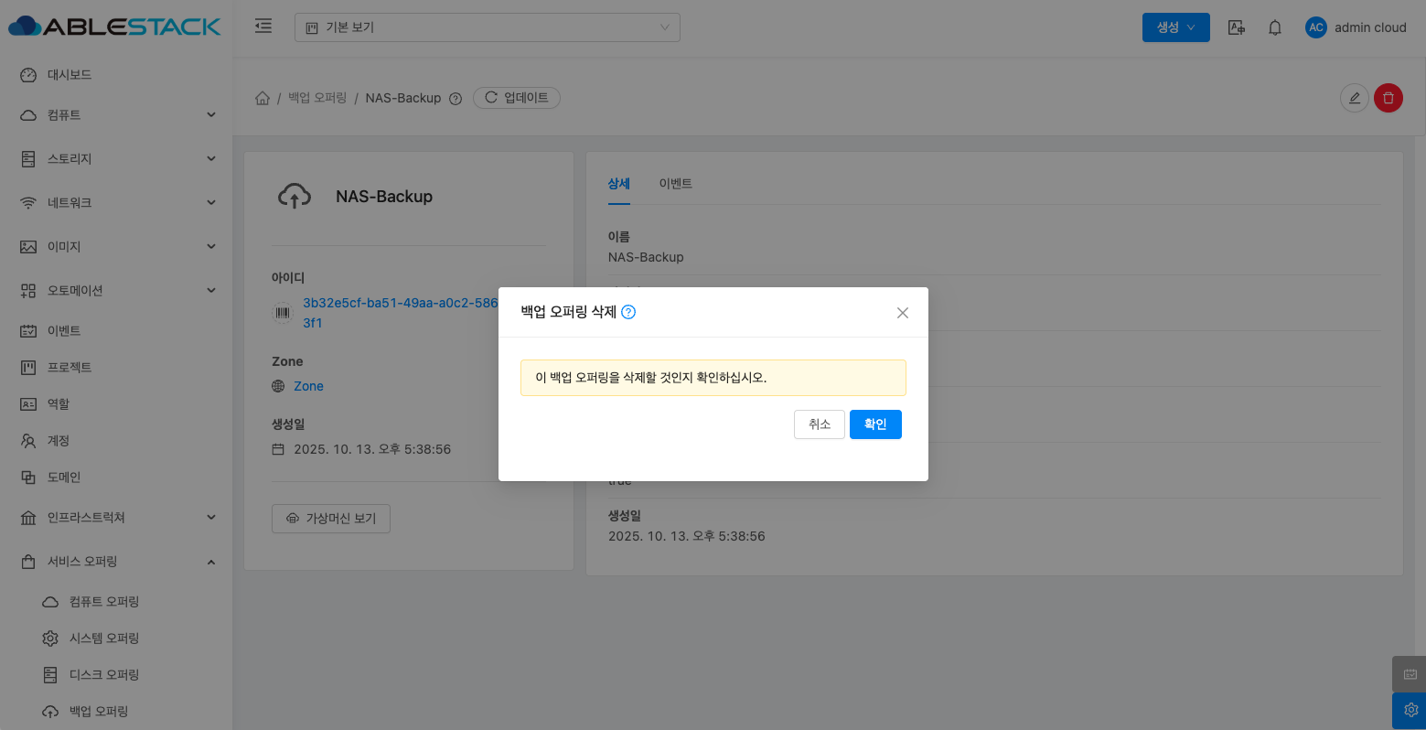Click the help icon beside dialog title
Screen dimensions: 1426x730
(x=628, y=312)
